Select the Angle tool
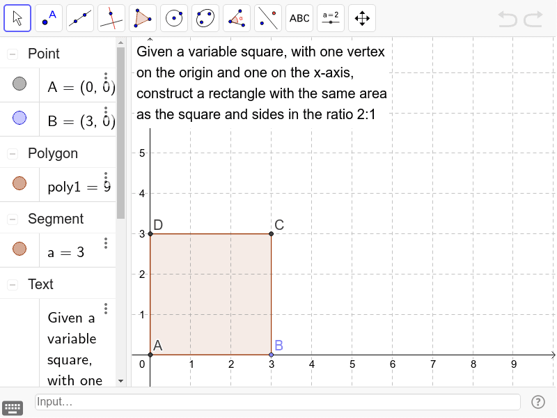 tap(237, 18)
